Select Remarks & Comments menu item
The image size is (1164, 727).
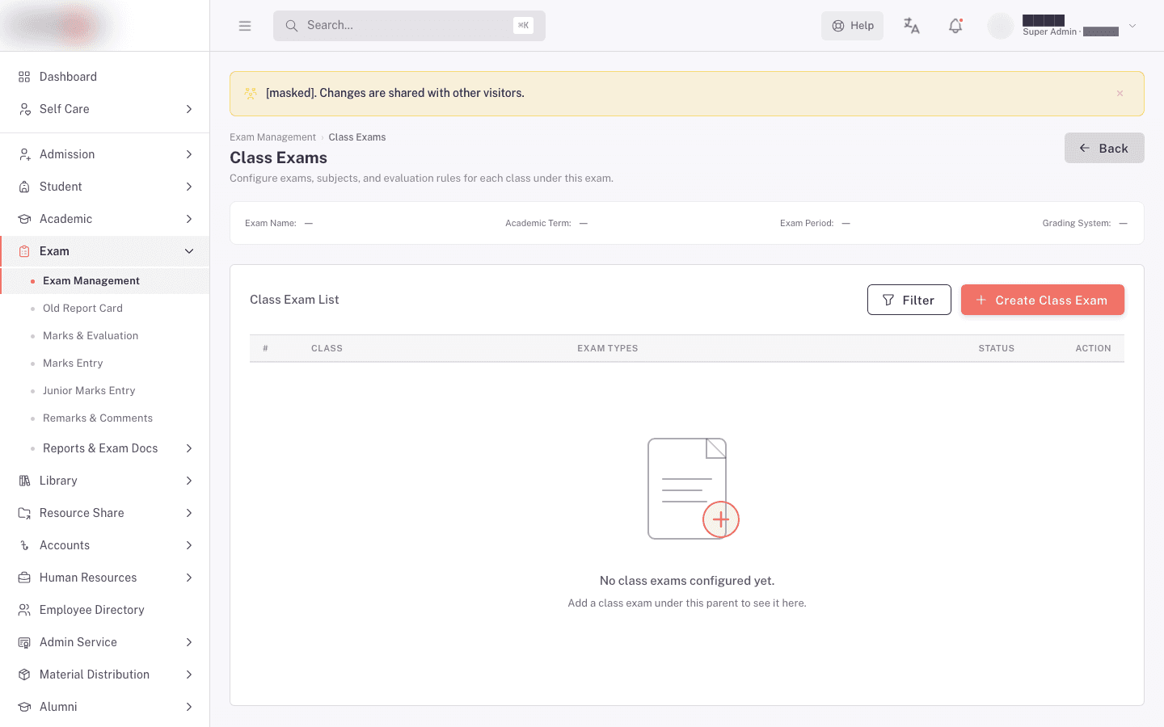[x=98, y=418]
